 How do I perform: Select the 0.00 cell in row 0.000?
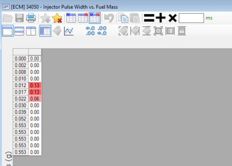click(x=35, y=59)
